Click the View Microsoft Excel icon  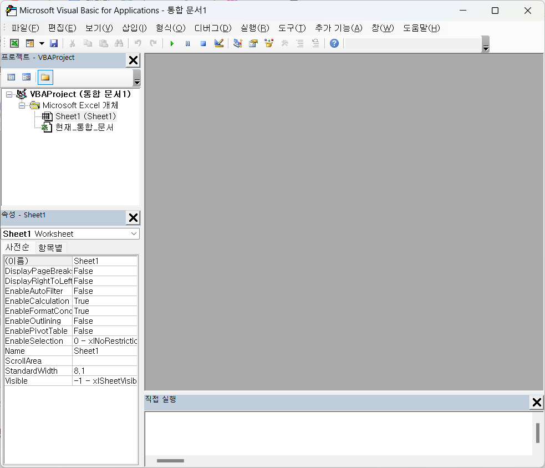point(14,43)
